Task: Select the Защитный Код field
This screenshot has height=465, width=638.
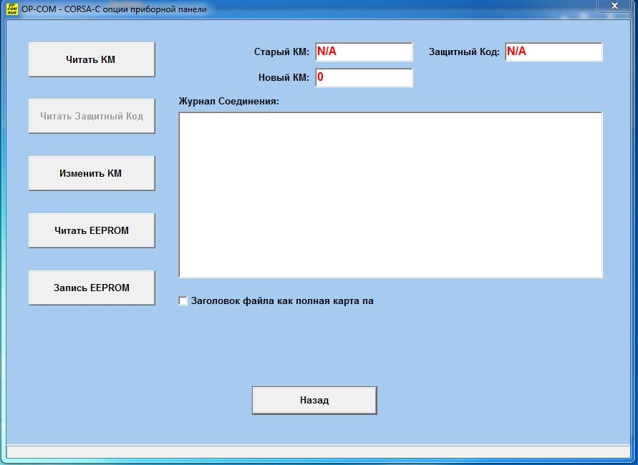Action: 554,52
